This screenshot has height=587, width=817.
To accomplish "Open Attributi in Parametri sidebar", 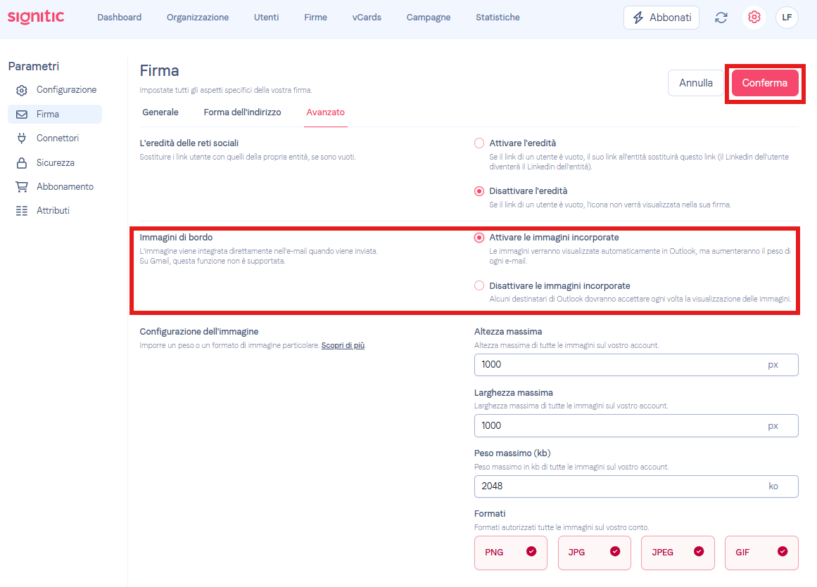I will 55,211.
